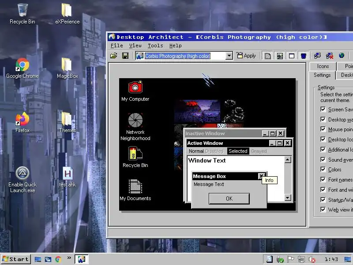Select the My Documents icon in preview

pos(135,186)
